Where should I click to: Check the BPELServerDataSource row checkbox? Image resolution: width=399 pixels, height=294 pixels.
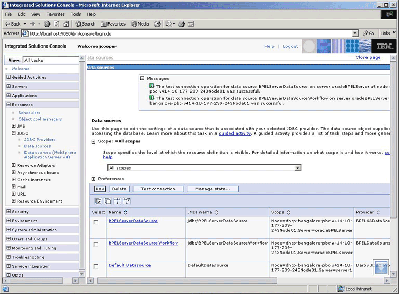tap(96, 222)
